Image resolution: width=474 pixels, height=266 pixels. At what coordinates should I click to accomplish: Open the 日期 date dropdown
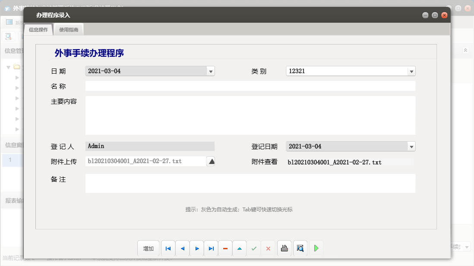(x=211, y=71)
